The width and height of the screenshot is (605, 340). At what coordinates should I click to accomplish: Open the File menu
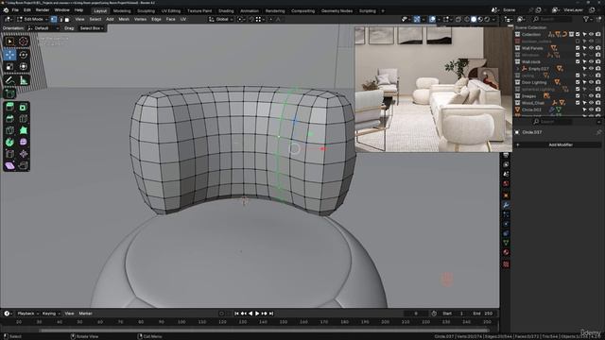[15, 10]
